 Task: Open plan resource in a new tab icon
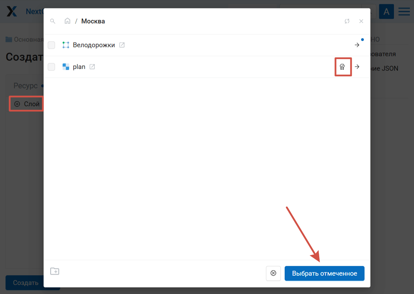[x=92, y=67]
